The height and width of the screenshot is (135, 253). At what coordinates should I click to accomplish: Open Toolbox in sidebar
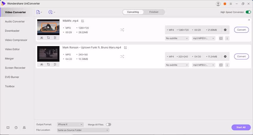10,86
